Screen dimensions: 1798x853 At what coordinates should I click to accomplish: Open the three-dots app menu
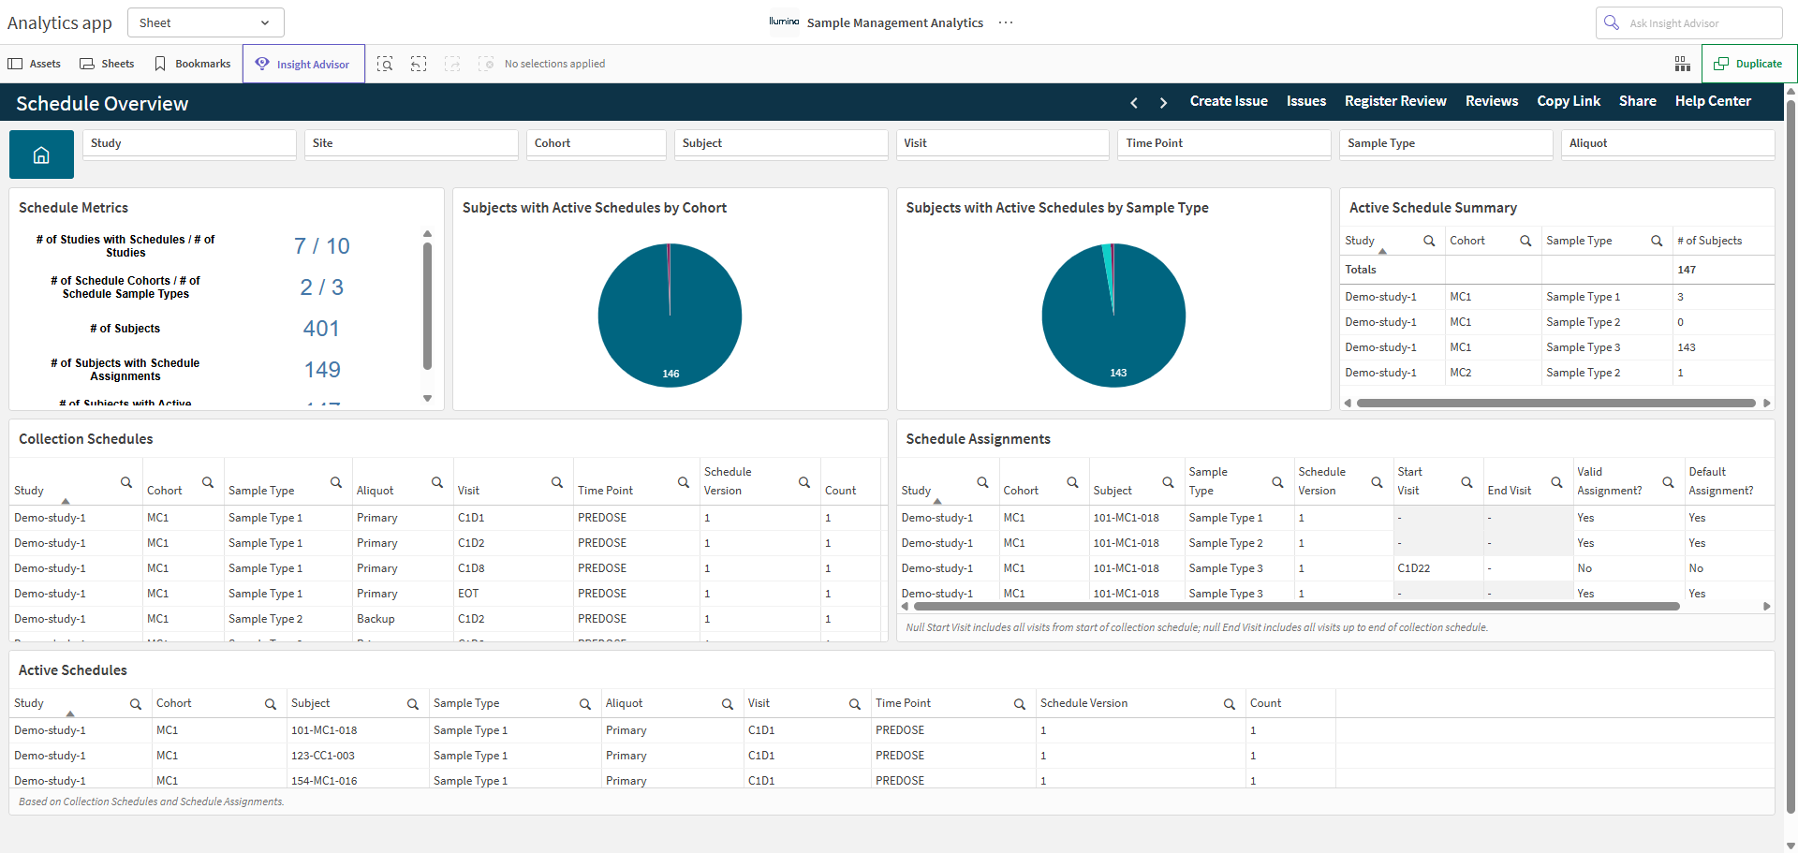[1006, 22]
